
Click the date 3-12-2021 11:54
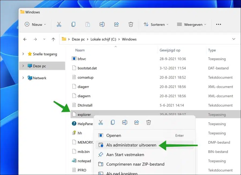173,68
